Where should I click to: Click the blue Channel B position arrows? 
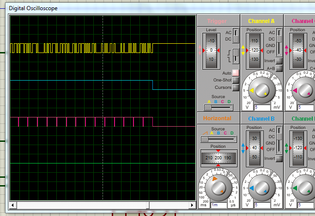pos(243,148)
